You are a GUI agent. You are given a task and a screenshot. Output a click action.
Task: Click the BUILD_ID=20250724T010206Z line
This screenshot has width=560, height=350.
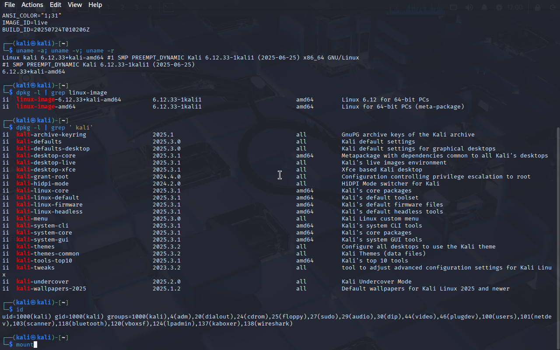(x=46, y=30)
